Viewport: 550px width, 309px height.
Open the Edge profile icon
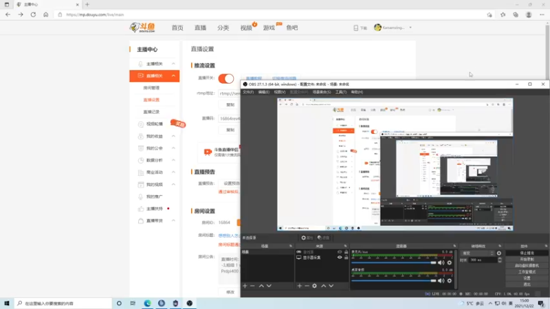[529, 14]
